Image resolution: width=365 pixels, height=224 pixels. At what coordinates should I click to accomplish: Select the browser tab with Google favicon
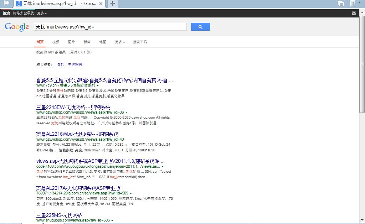60,4
